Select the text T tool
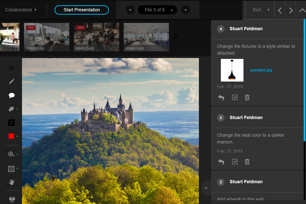Image resolution: width=306 pixels, height=204 pixels. (x=11, y=123)
